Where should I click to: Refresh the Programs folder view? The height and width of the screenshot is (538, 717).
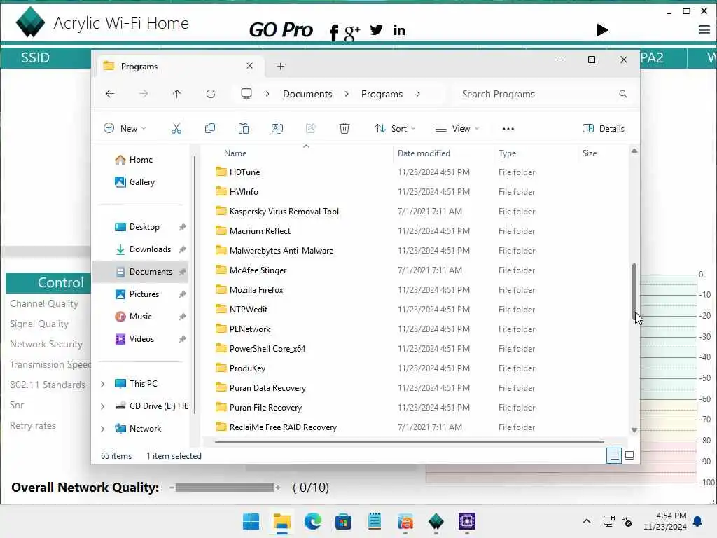coord(210,94)
